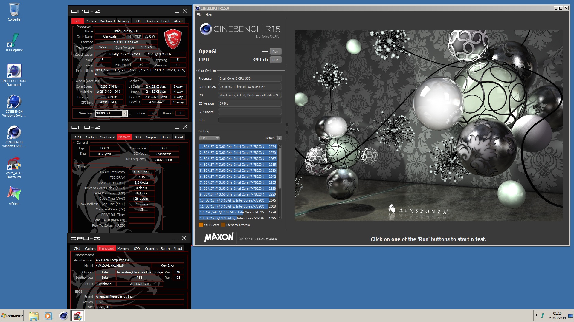Image resolution: width=574 pixels, height=322 pixels.
Task: Open Caches tab in top CPU-Z window
Action: click(x=91, y=21)
